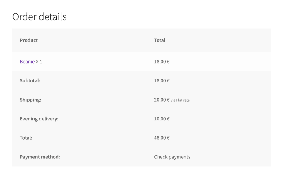The width and height of the screenshot is (284, 173).
Task: Click the Product column header
Action: click(x=29, y=40)
